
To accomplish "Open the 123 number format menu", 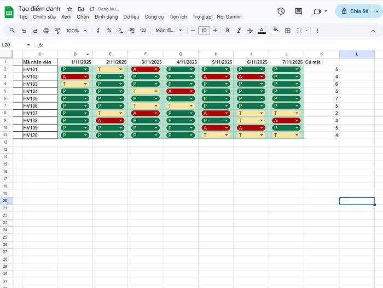I will point(143,31).
